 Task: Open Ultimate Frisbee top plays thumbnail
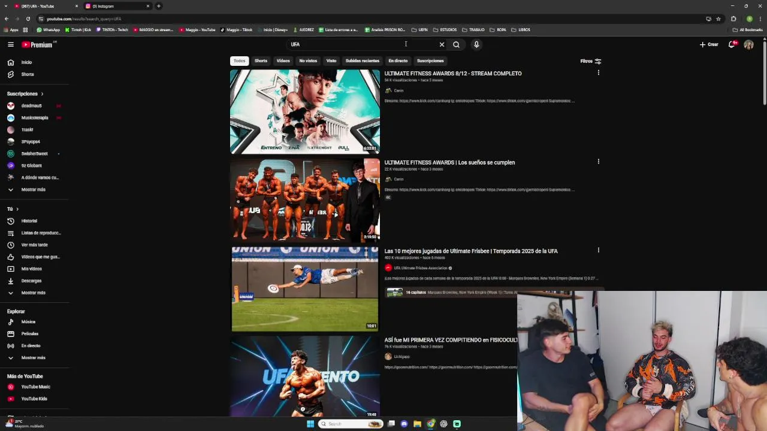[305, 289]
